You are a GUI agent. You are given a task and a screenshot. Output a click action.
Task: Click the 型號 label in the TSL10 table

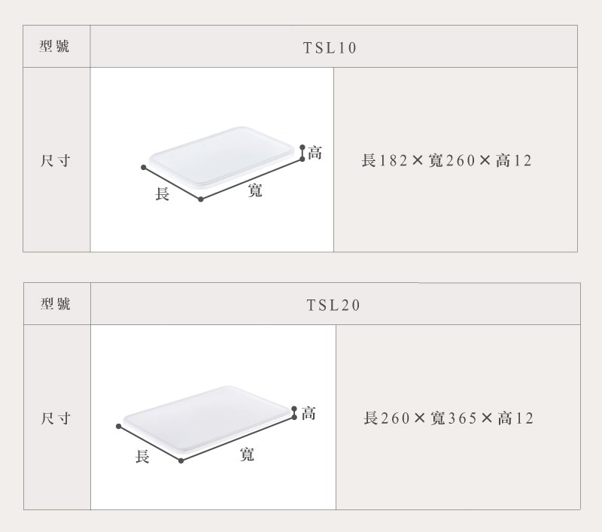(x=54, y=47)
